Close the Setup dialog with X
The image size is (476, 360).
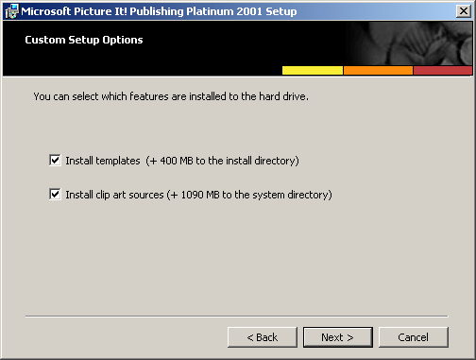point(464,11)
